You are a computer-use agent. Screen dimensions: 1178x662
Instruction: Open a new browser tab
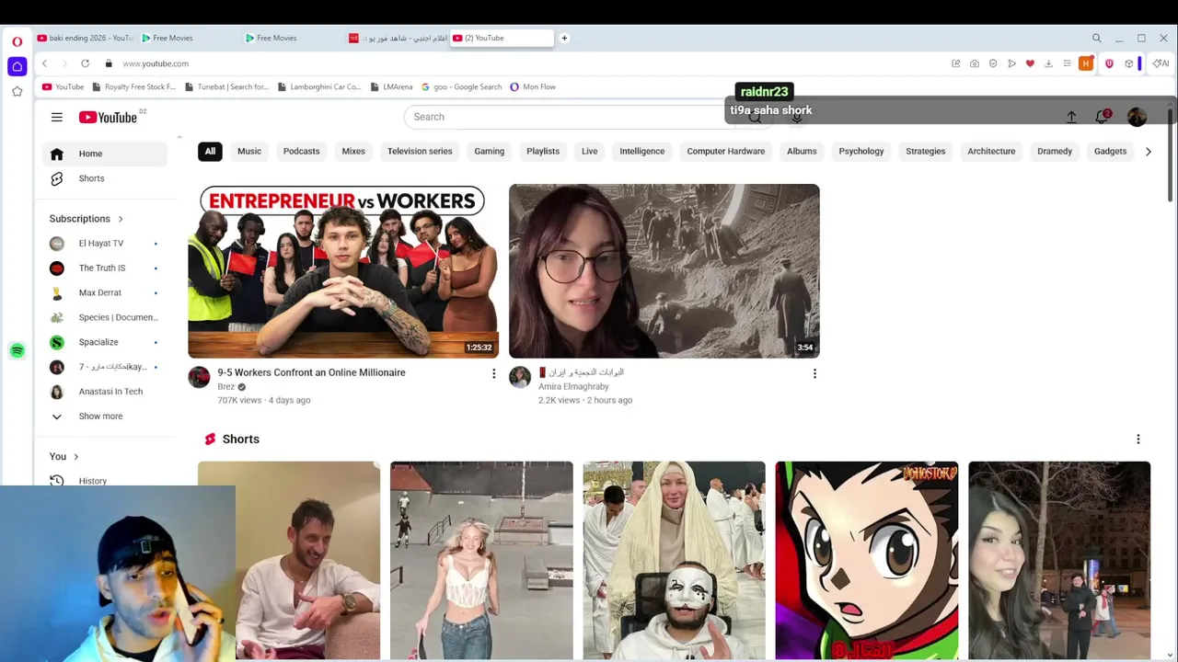coord(564,38)
